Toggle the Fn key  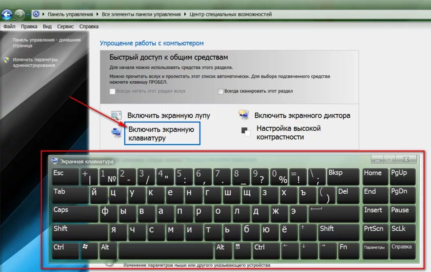tap(349, 251)
